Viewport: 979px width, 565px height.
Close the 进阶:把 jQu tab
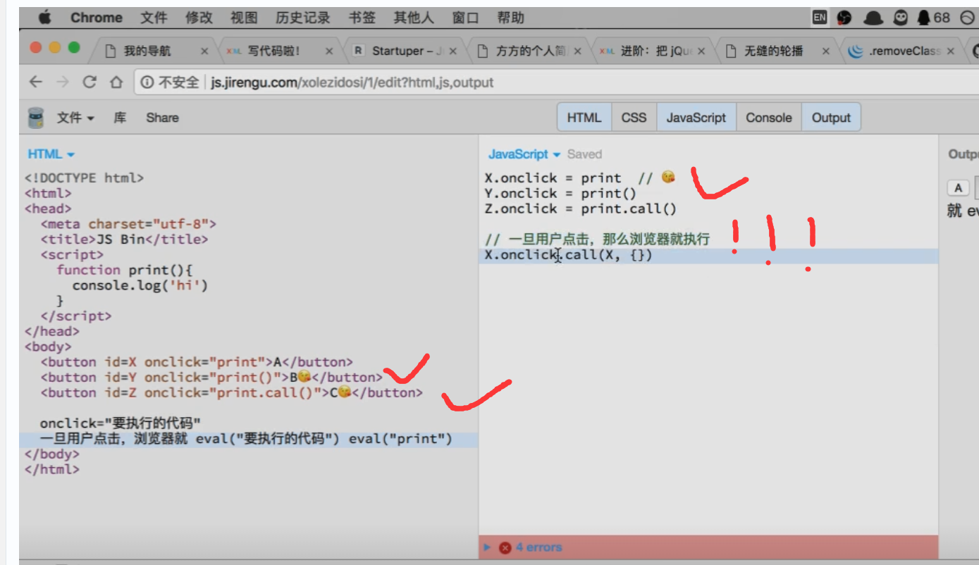click(701, 51)
